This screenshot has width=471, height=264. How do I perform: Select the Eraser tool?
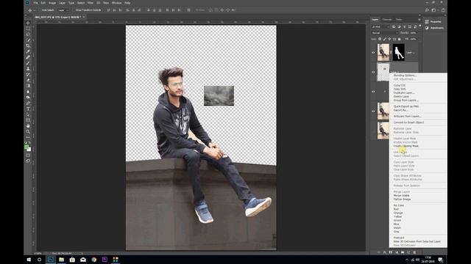coord(28,80)
